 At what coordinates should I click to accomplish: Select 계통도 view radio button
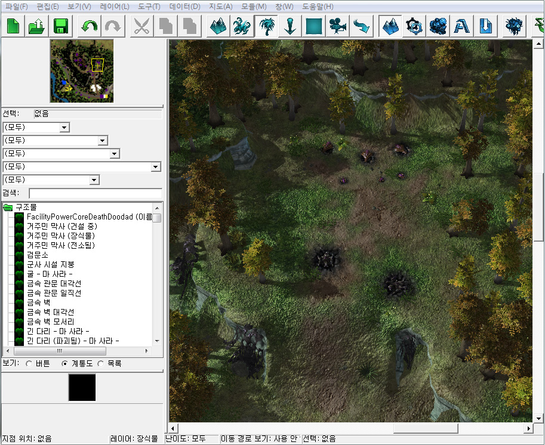pyautogui.click(x=65, y=364)
